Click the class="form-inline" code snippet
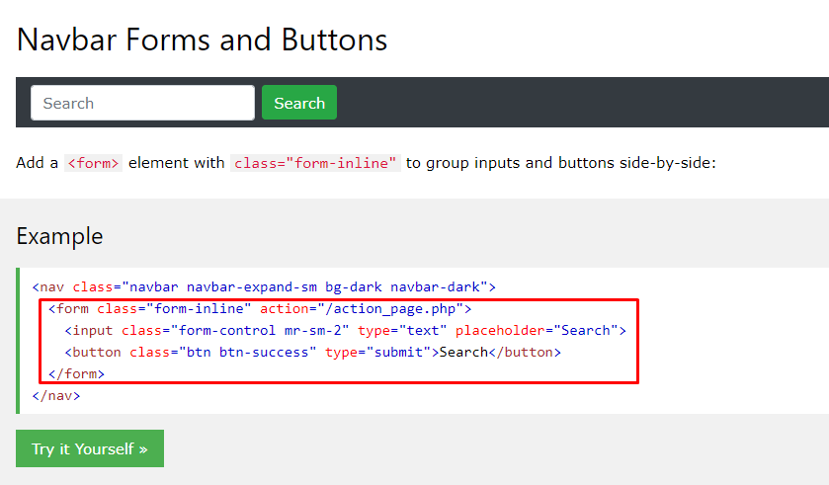The image size is (829, 485). (315, 163)
